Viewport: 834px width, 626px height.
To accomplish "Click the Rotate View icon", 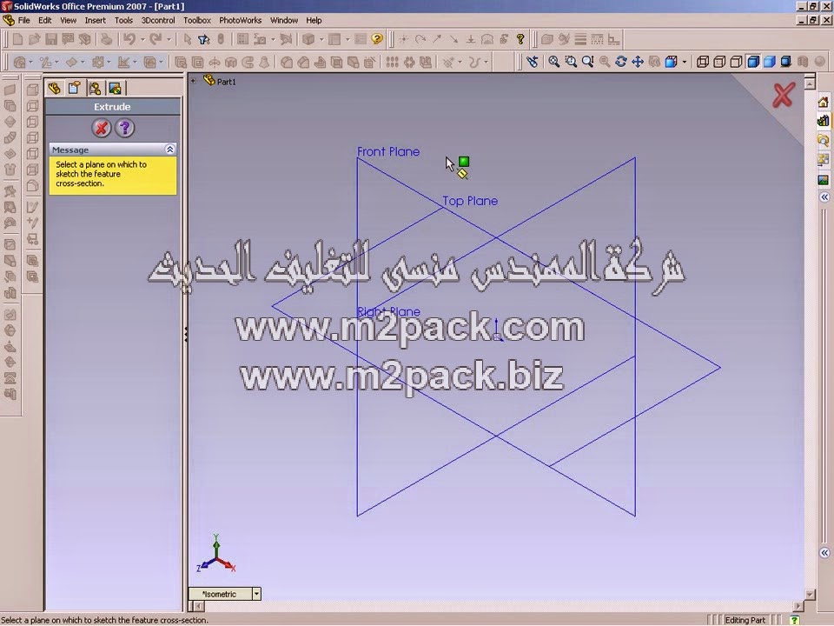I will [x=620, y=62].
